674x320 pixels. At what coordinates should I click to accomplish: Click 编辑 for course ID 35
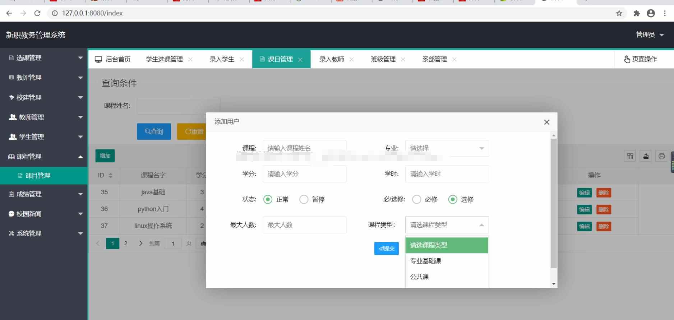585,193
